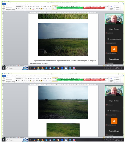Click Text Effects icon in the bottom screenshot
Image resolution: width=125 pixels, height=142 pixels.
click(28, 81)
